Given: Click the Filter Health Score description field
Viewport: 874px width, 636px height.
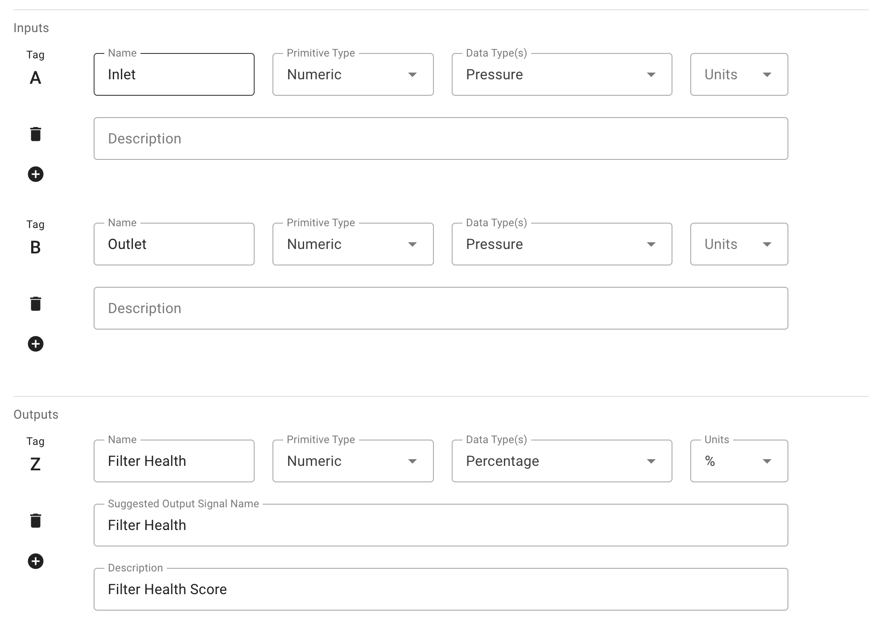Looking at the screenshot, I should pyautogui.click(x=441, y=589).
